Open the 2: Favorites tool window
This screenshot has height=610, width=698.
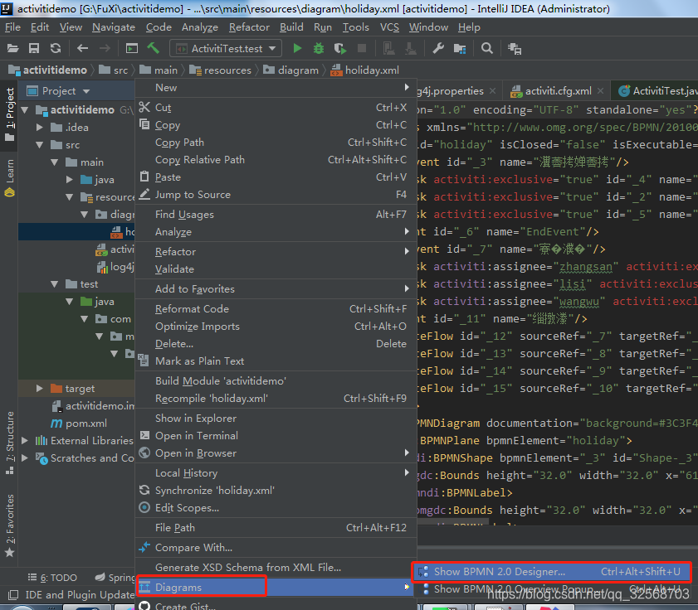[9, 525]
